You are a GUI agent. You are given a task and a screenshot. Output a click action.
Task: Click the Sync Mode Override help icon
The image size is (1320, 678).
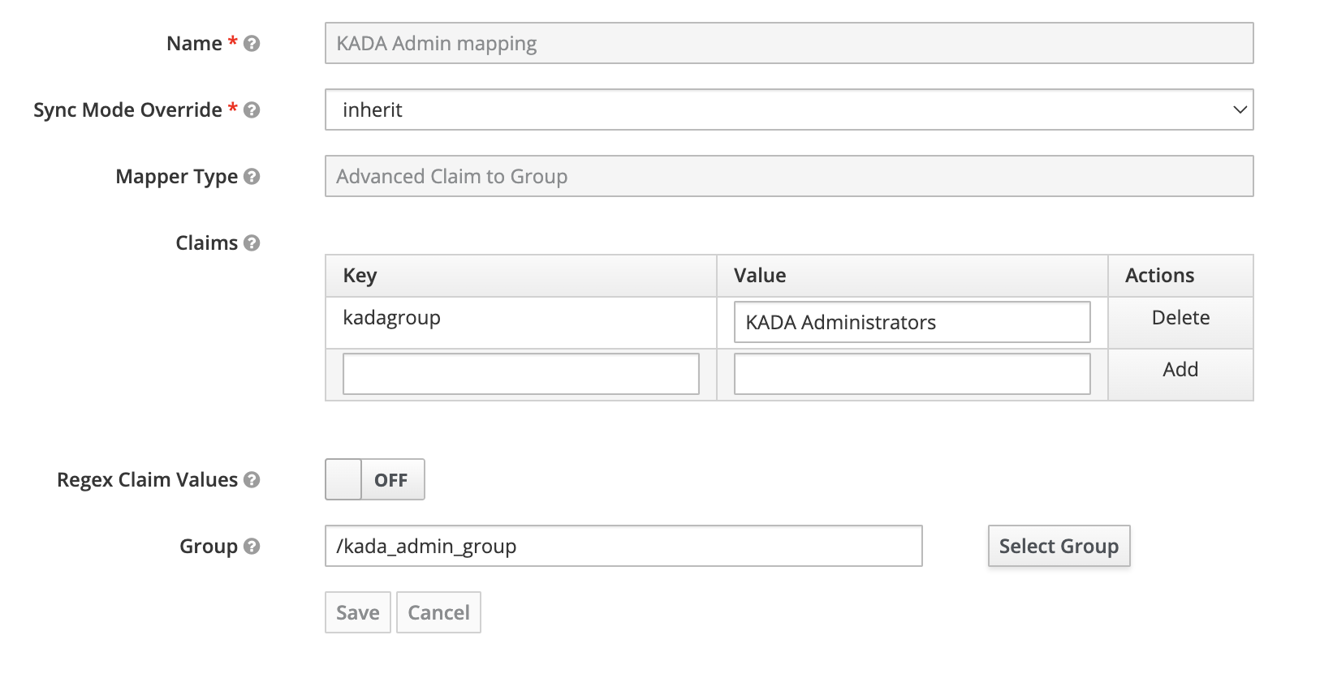pos(252,110)
